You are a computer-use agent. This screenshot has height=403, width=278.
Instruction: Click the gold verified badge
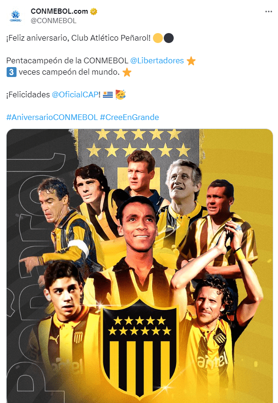(93, 11)
